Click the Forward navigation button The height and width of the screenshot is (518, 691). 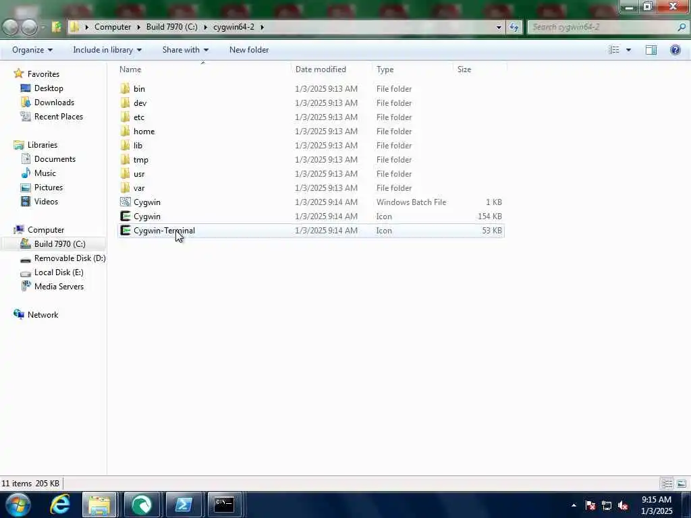(30, 27)
